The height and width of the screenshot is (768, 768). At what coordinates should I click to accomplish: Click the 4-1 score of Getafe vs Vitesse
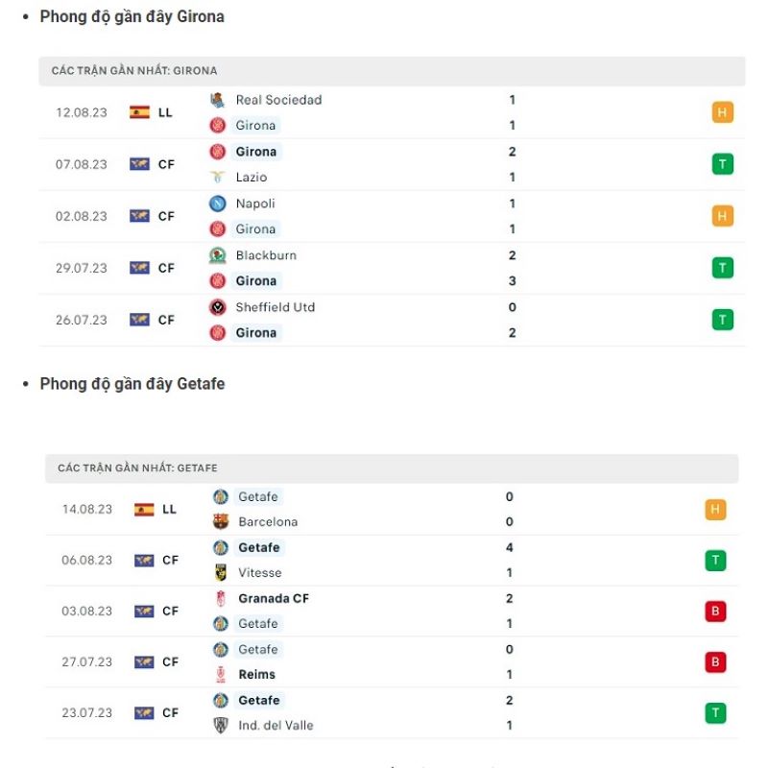click(510, 560)
